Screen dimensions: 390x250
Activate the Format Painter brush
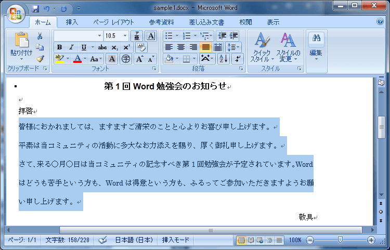point(40,59)
